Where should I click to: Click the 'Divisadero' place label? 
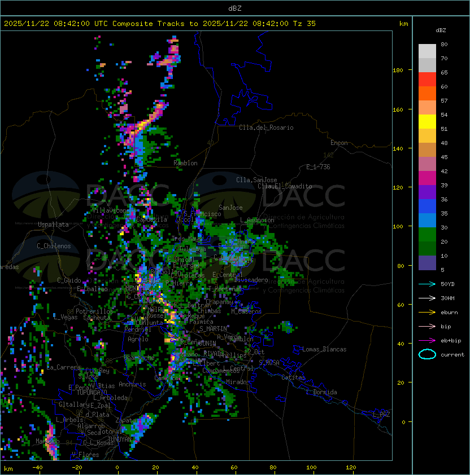pos(251,280)
